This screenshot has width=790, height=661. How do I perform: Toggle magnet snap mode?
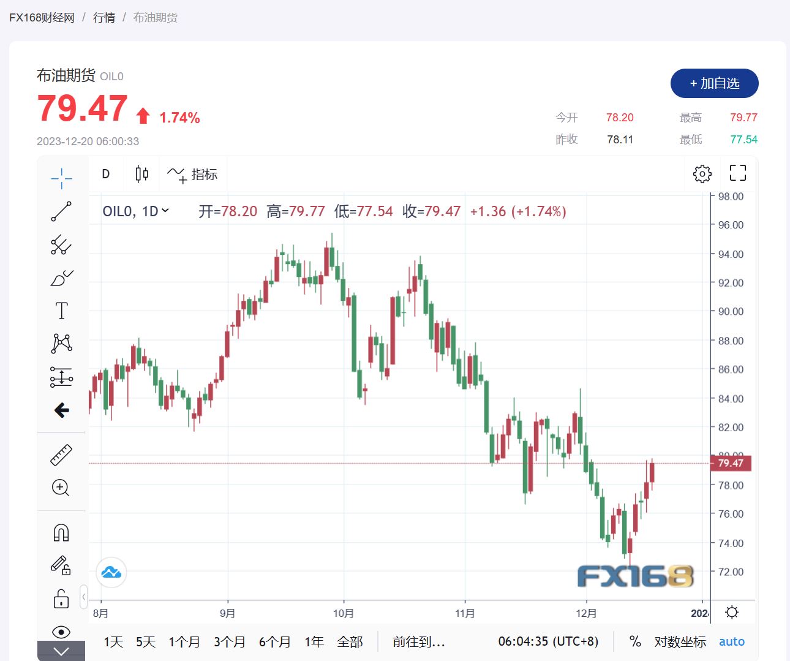point(61,532)
